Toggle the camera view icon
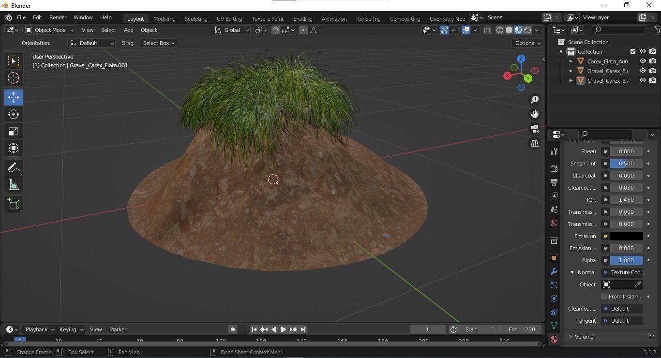 tap(535, 129)
